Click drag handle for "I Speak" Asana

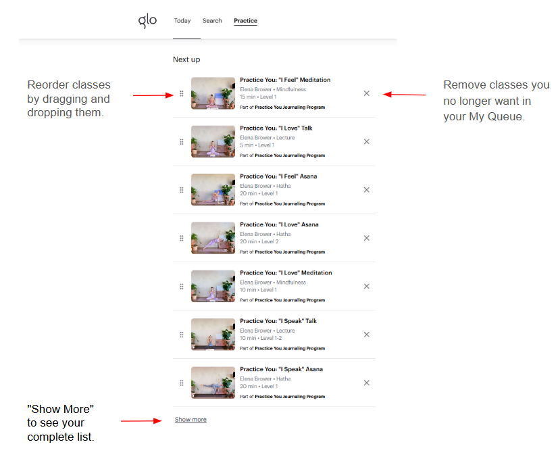pyautogui.click(x=182, y=383)
